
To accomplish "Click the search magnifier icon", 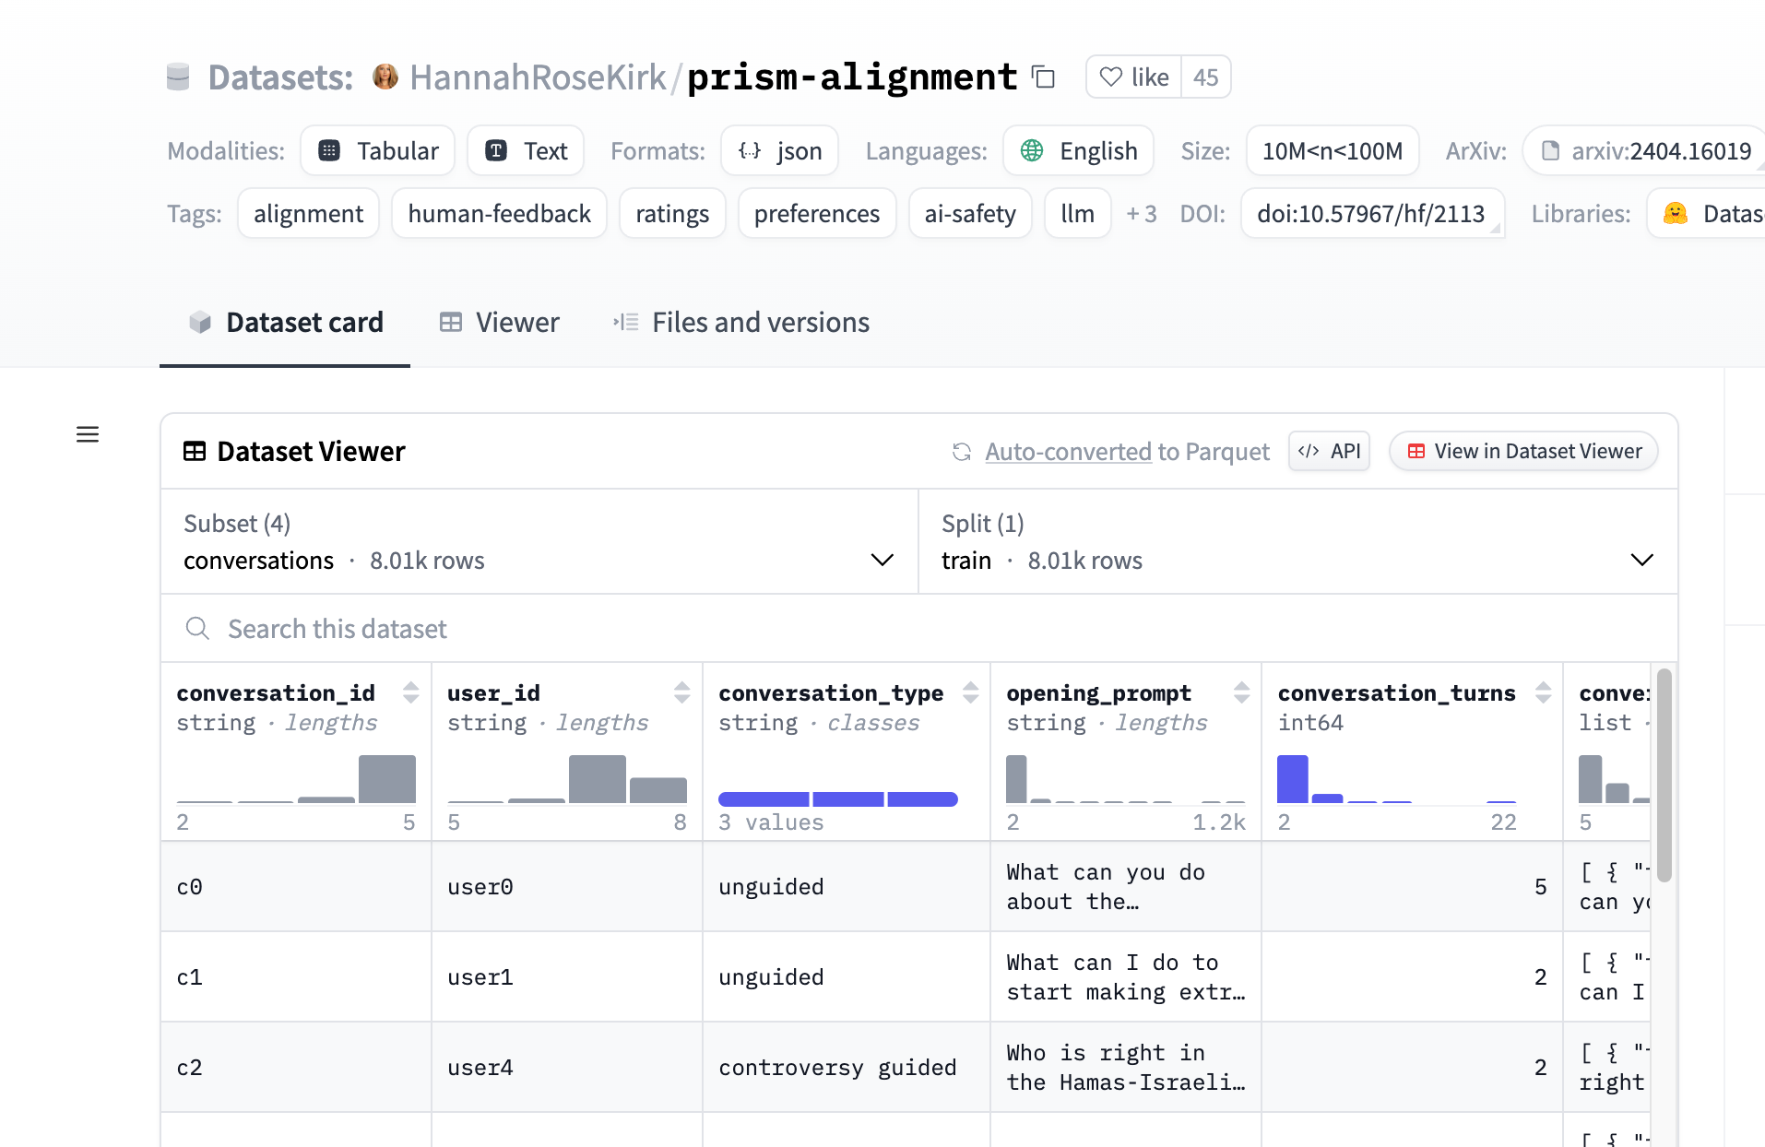I will 197,629.
